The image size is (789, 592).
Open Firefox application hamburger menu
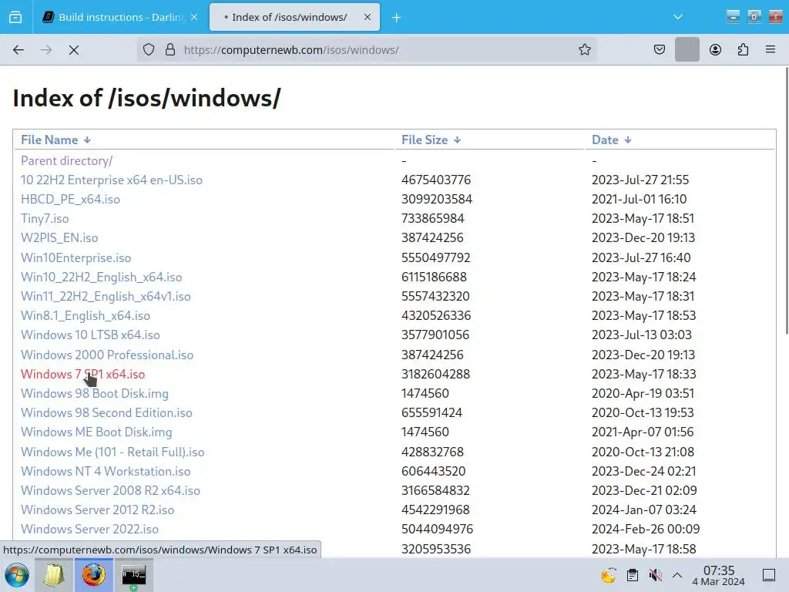tap(771, 49)
